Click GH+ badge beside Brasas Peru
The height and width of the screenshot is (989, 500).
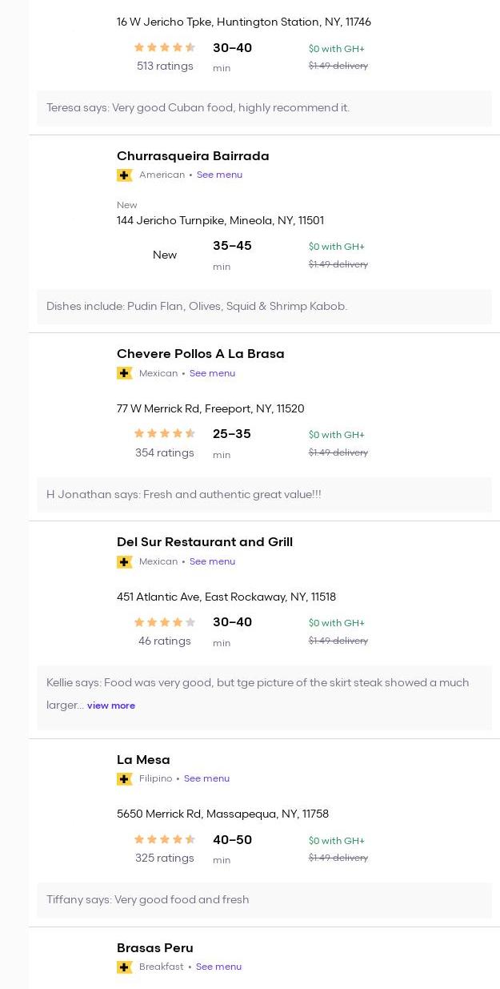[x=124, y=967]
